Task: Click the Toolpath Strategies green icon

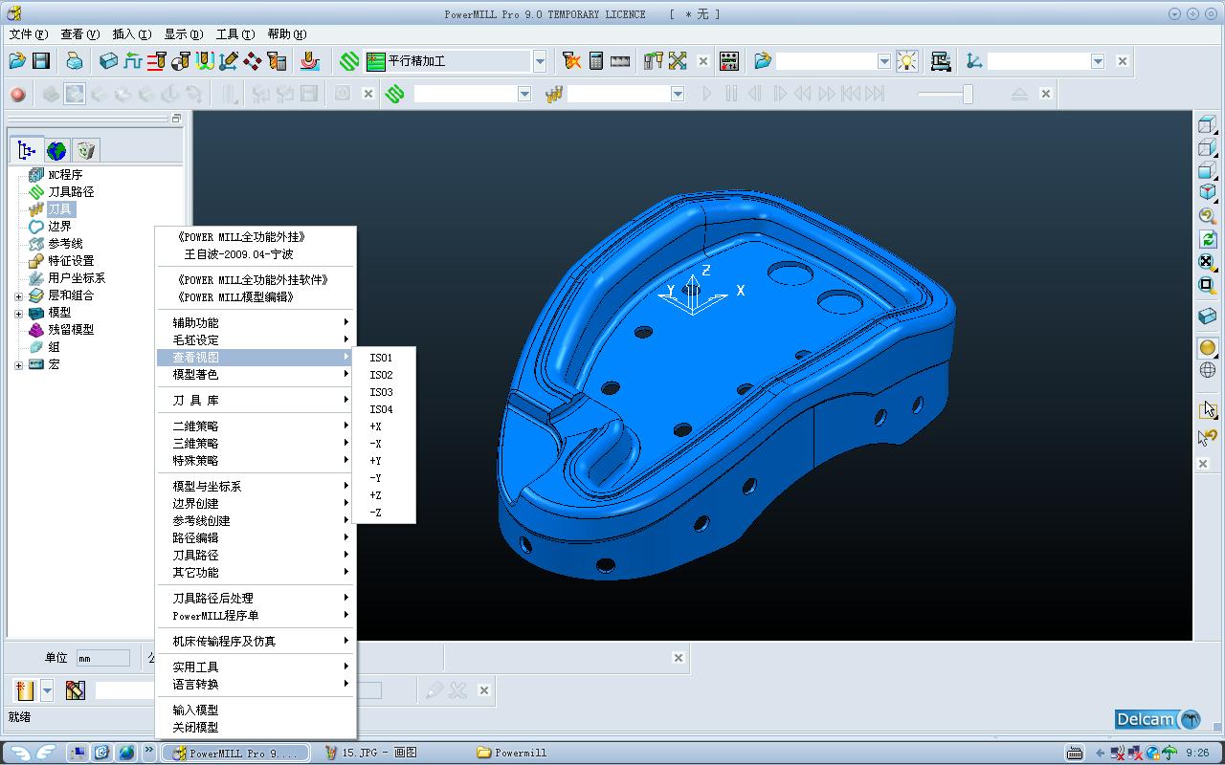Action: tap(349, 61)
